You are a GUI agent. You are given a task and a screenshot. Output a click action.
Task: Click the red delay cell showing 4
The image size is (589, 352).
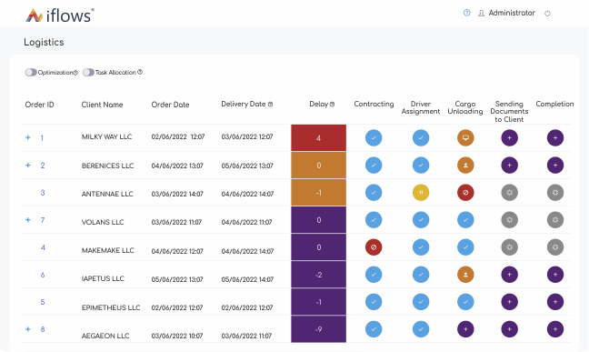point(318,138)
